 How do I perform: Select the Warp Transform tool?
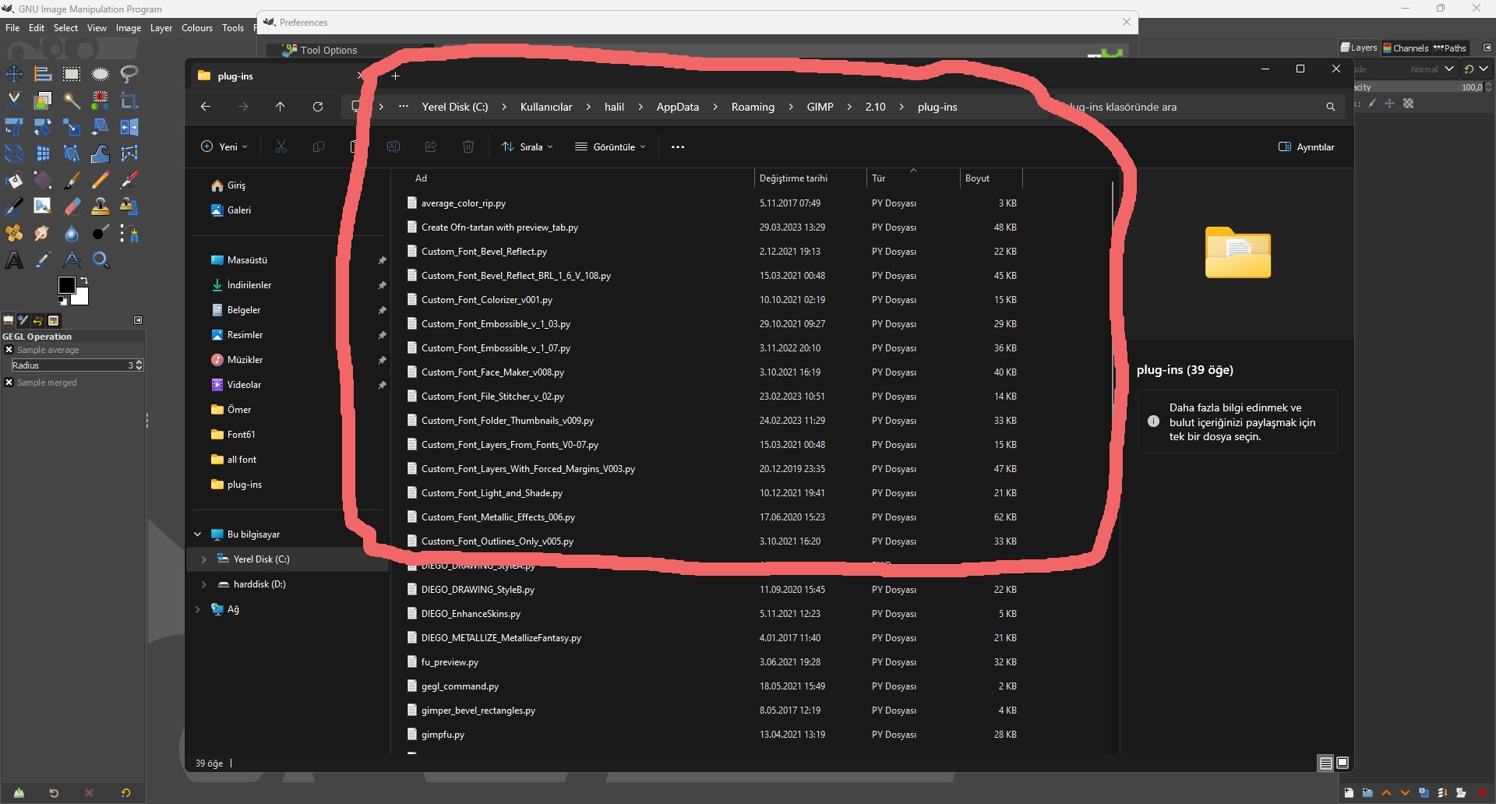(x=101, y=153)
